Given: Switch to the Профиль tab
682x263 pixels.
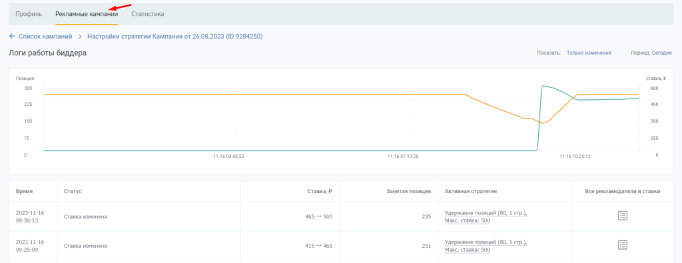Looking at the screenshot, I should click(29, 14).
